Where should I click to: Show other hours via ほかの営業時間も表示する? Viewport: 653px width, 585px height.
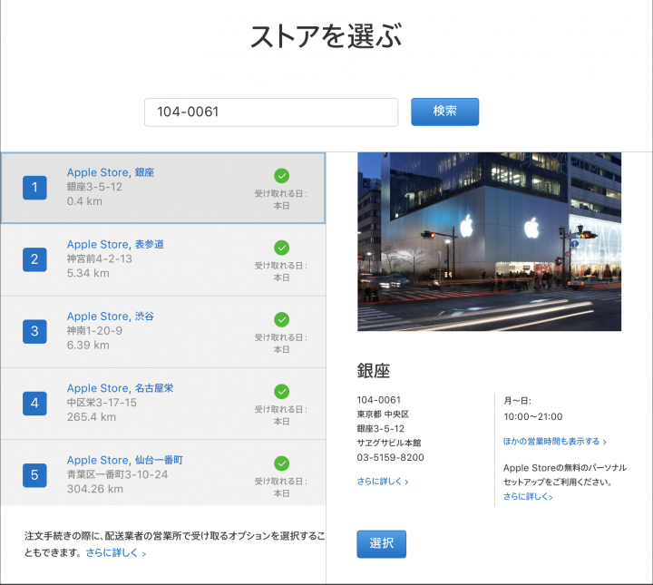(x=555, y=442)
